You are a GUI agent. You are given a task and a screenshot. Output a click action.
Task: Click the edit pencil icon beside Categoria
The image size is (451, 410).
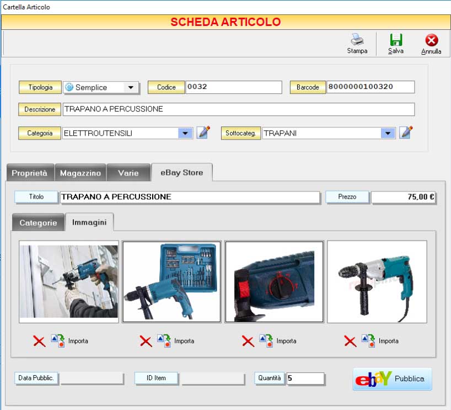(203, 132)
